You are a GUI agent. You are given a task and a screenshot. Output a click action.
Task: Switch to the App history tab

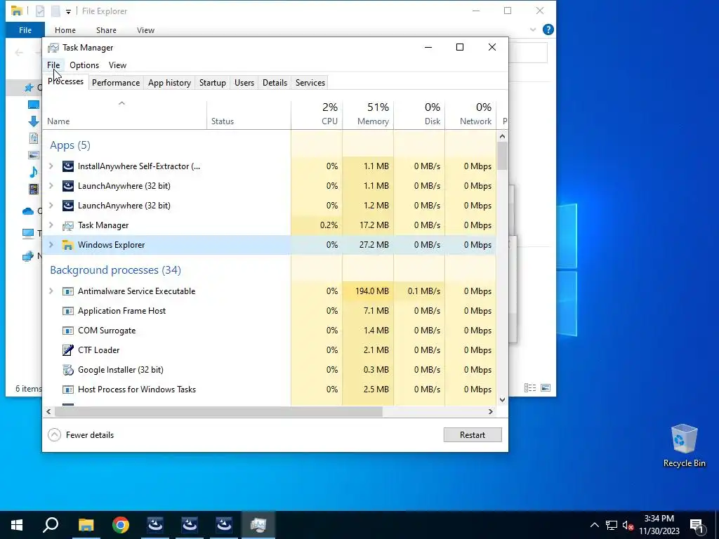pyautogui.click(x=169, y=83)
